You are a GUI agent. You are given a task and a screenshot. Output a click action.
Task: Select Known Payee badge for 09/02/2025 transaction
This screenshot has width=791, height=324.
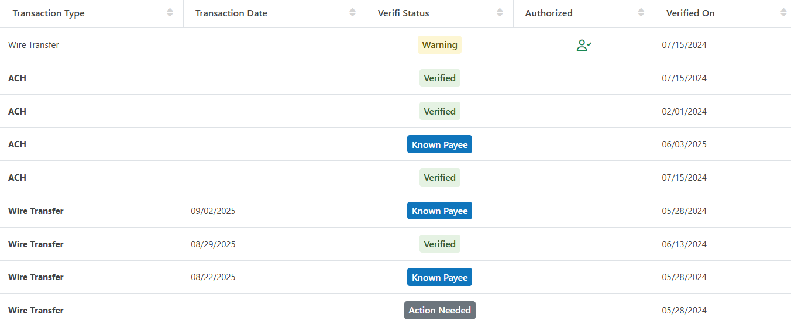(x=439, y=211)
